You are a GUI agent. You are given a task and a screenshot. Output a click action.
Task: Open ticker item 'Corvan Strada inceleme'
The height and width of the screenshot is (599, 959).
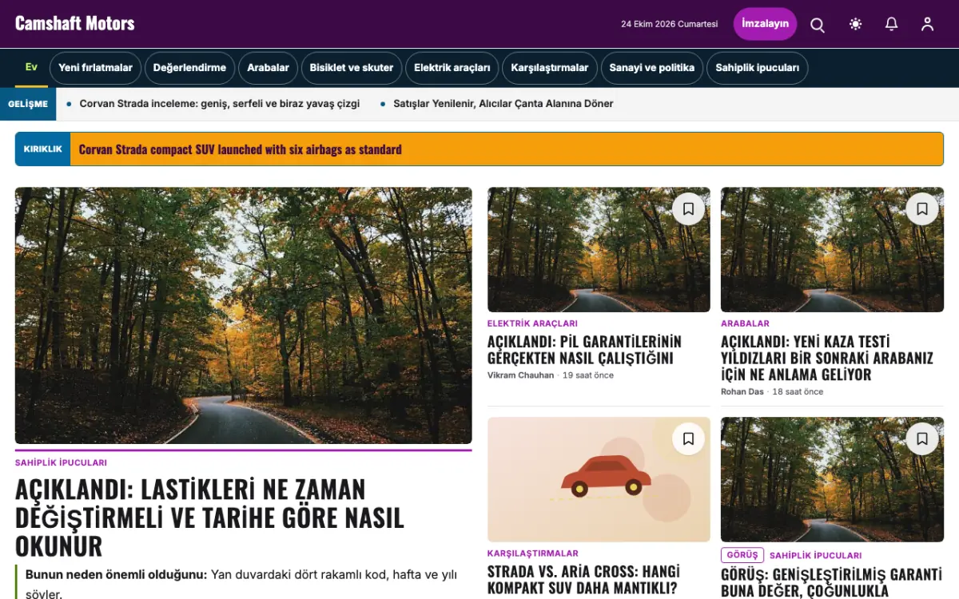pyautogui.click(x=219, y=104)
